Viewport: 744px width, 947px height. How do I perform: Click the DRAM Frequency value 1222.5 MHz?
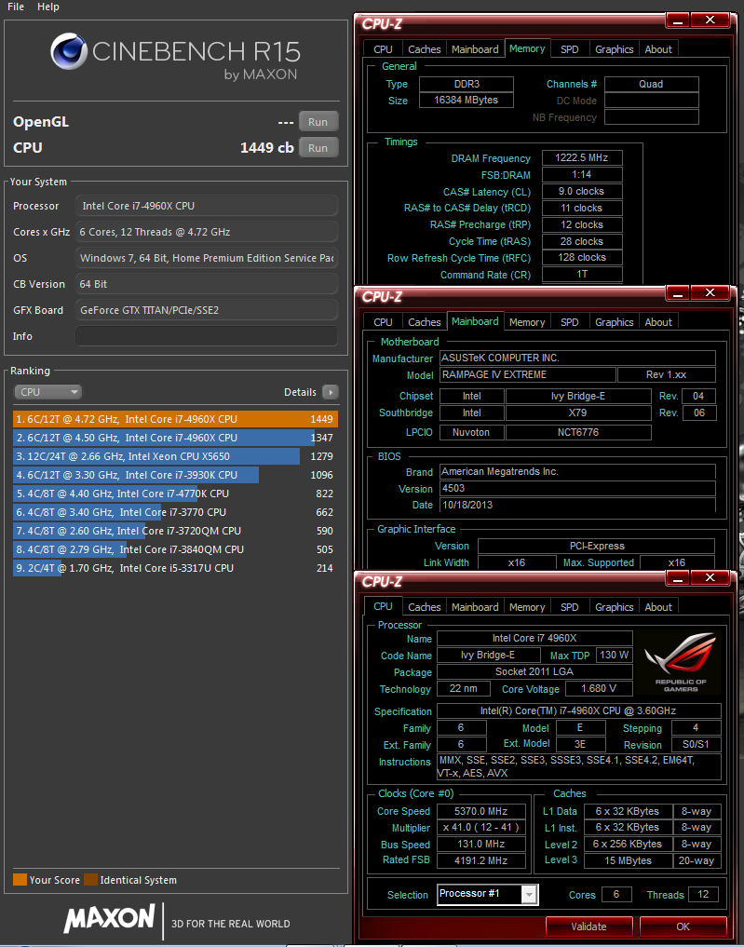[x=582, y=157]
